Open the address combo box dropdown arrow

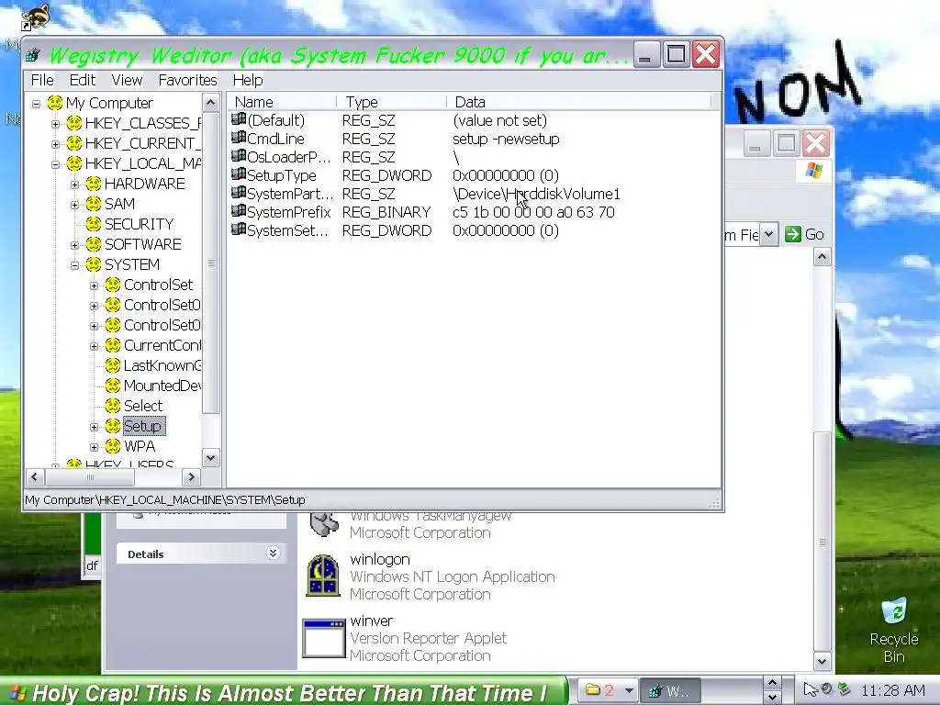pos(768,234)
